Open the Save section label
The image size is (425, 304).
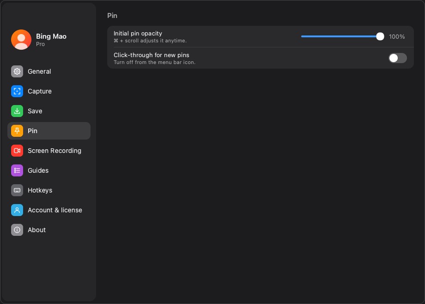pos(35,111)
